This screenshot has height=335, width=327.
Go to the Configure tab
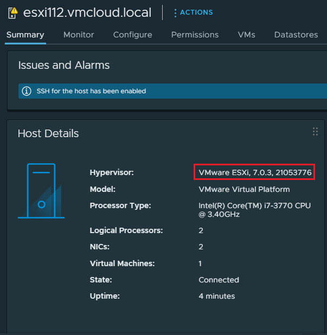[132, 35]
